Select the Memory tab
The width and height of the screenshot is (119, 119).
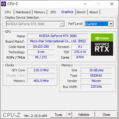[40, 12]
